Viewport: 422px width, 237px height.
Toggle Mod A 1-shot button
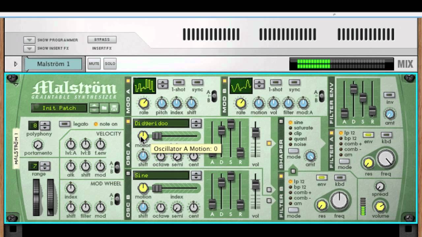point(178,82)
